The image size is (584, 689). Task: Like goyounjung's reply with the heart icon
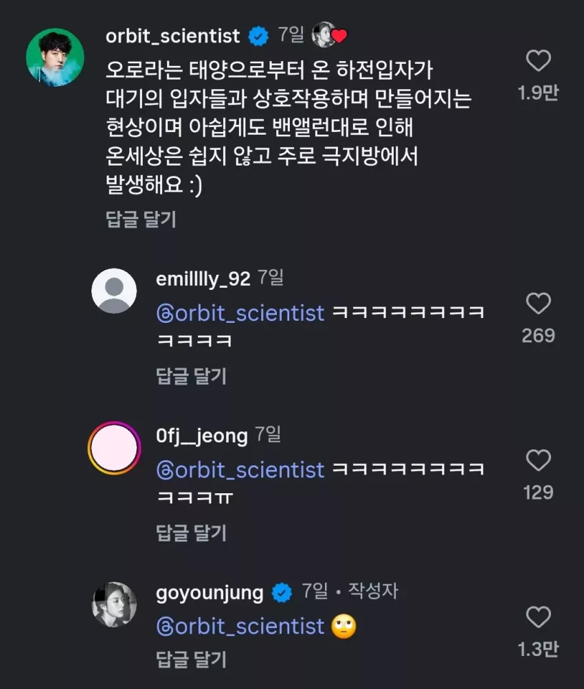coord(538,617)
